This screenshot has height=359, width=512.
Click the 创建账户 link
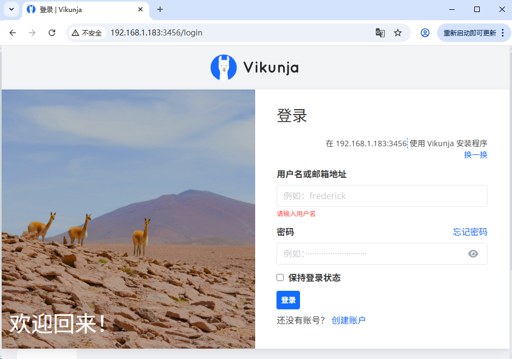point(349,320)
